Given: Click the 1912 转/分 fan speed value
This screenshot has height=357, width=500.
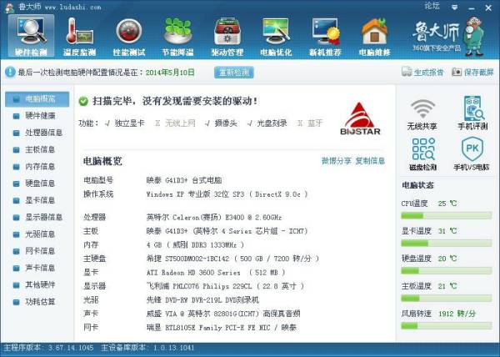Looking at the screenshot, I should 457,314.
